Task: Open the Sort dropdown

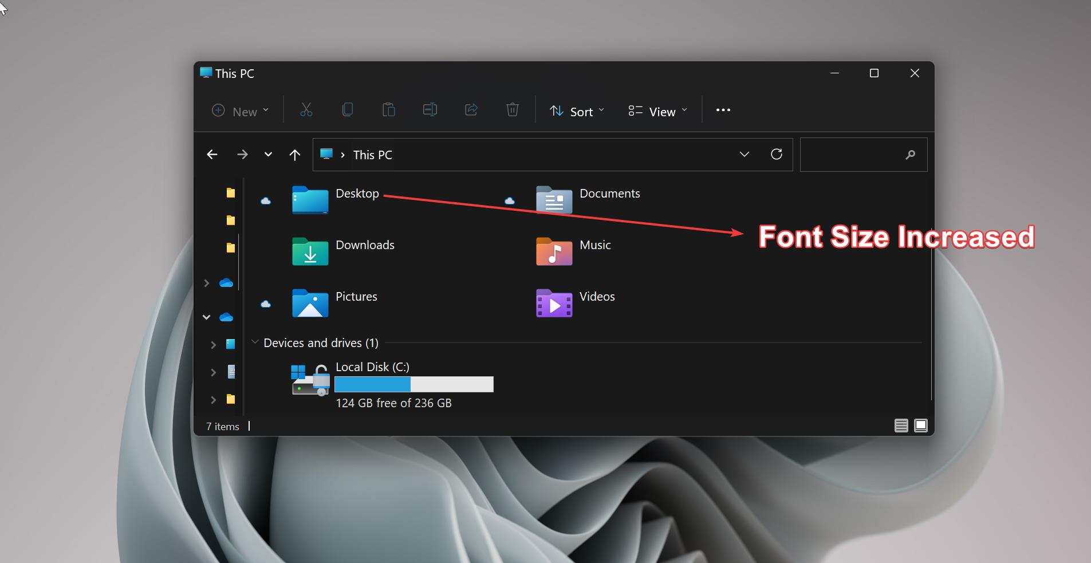Action: pos(576,111)
